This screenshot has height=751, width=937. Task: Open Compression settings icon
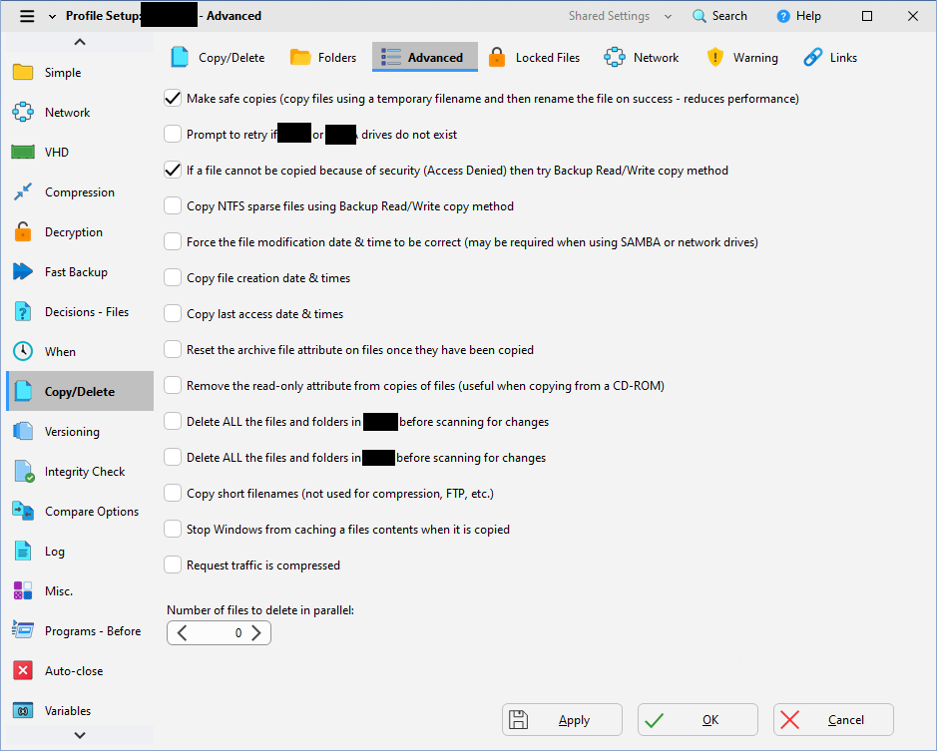(23, 192)
